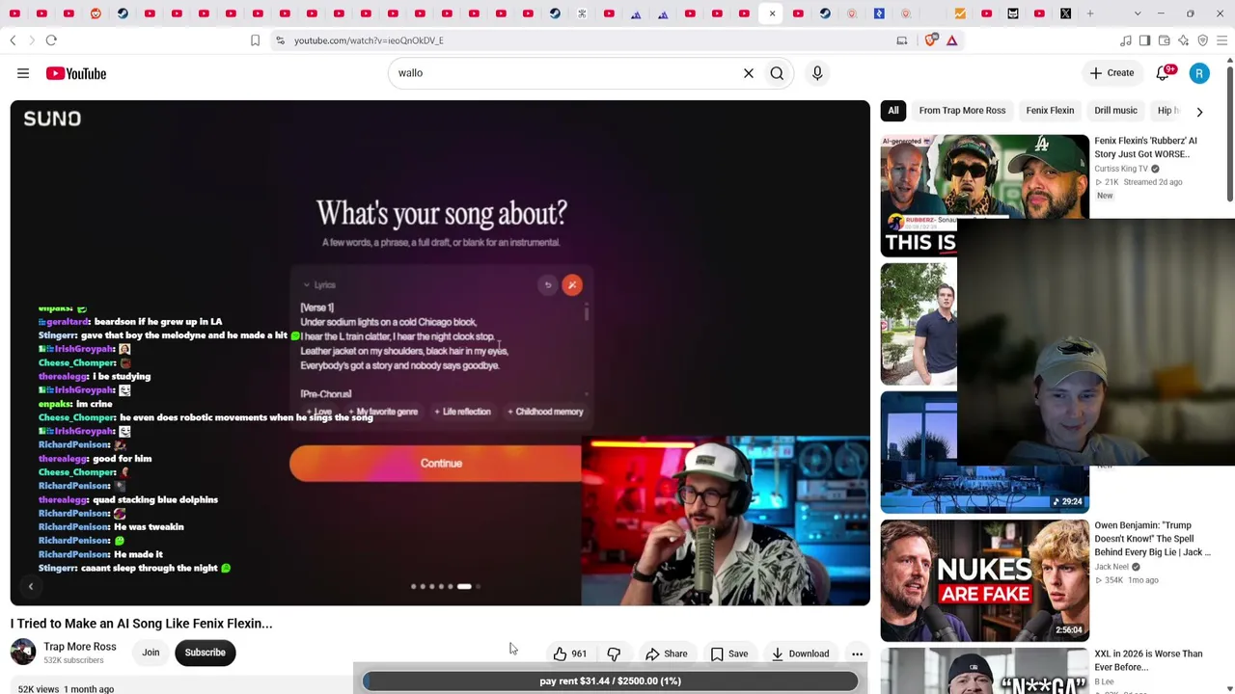Dislike the video
The height and width of the screenshot is (694, 1235).
[x=614, y=654]
